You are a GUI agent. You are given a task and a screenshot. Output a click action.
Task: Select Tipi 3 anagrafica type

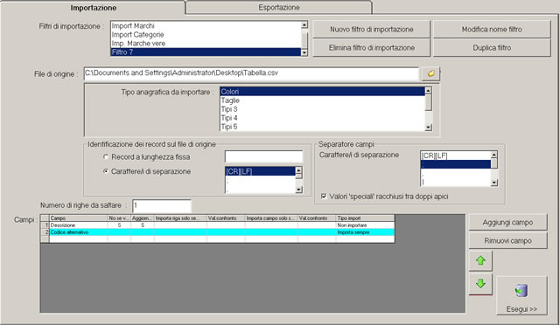click(x=322, y=109)
